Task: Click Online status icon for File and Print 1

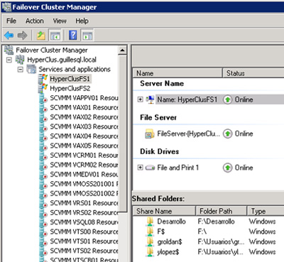Action: coord(227,168)
